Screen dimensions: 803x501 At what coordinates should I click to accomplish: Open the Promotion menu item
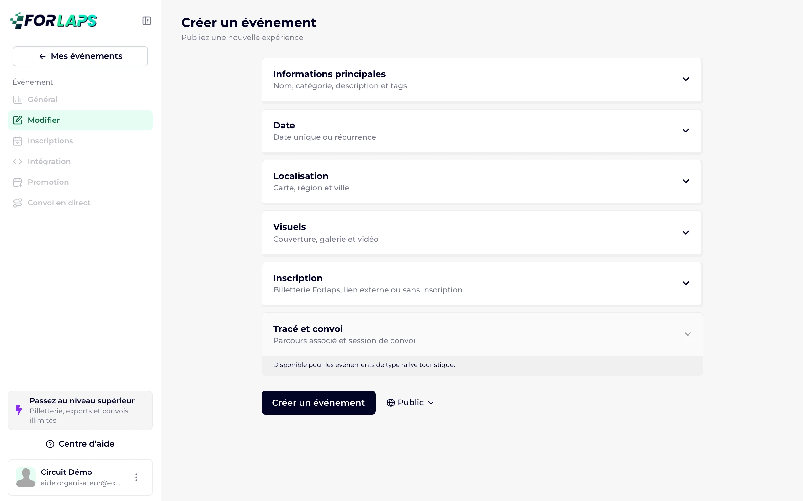tap(80, 182)
